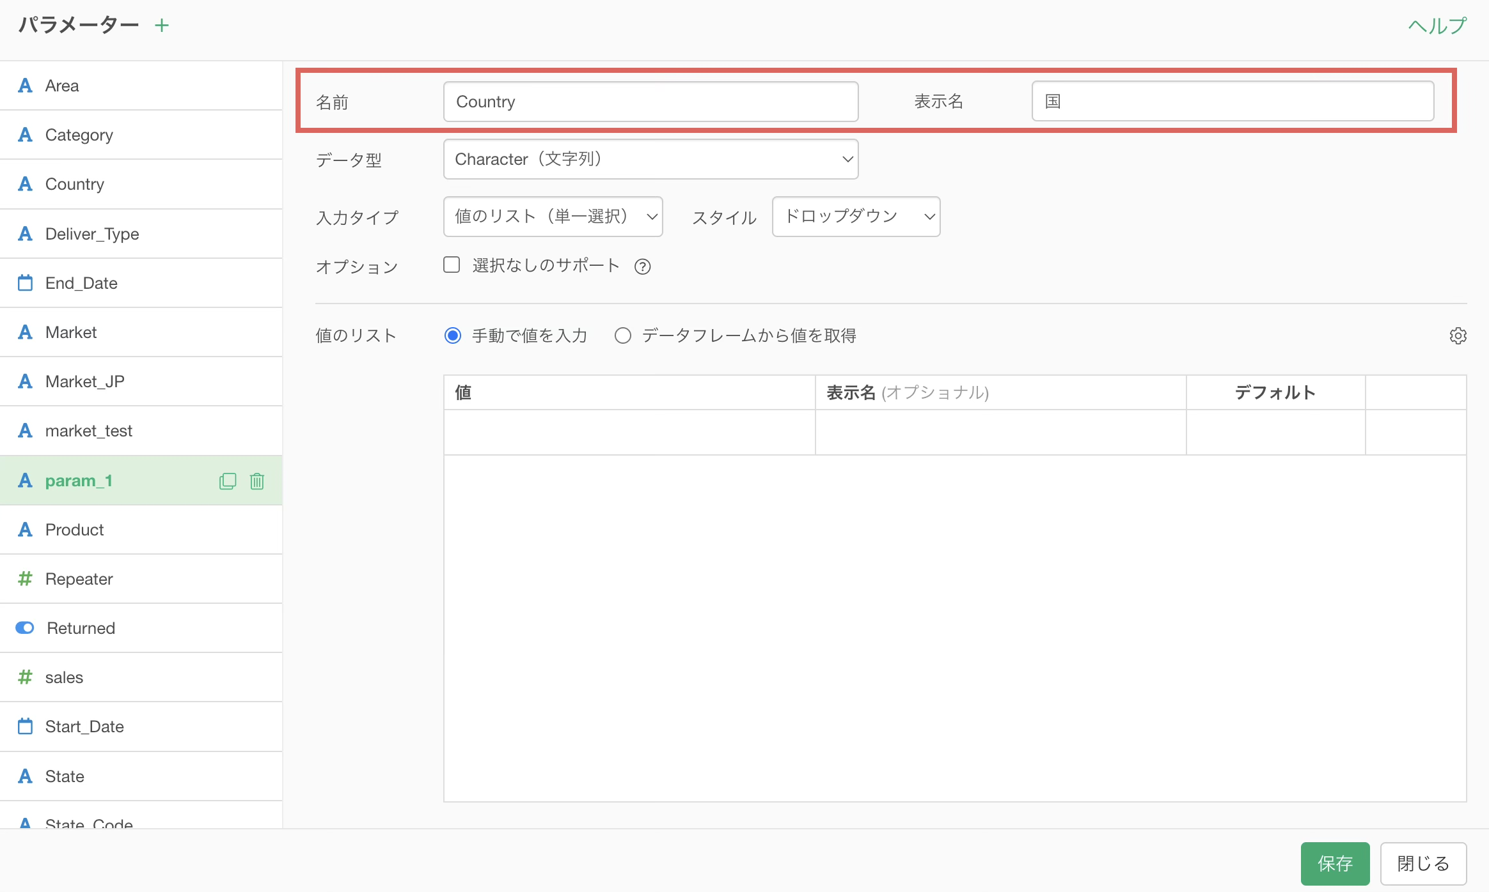Add a new parameter with the plus icon
1489x892 pixels.
point(162,26)
